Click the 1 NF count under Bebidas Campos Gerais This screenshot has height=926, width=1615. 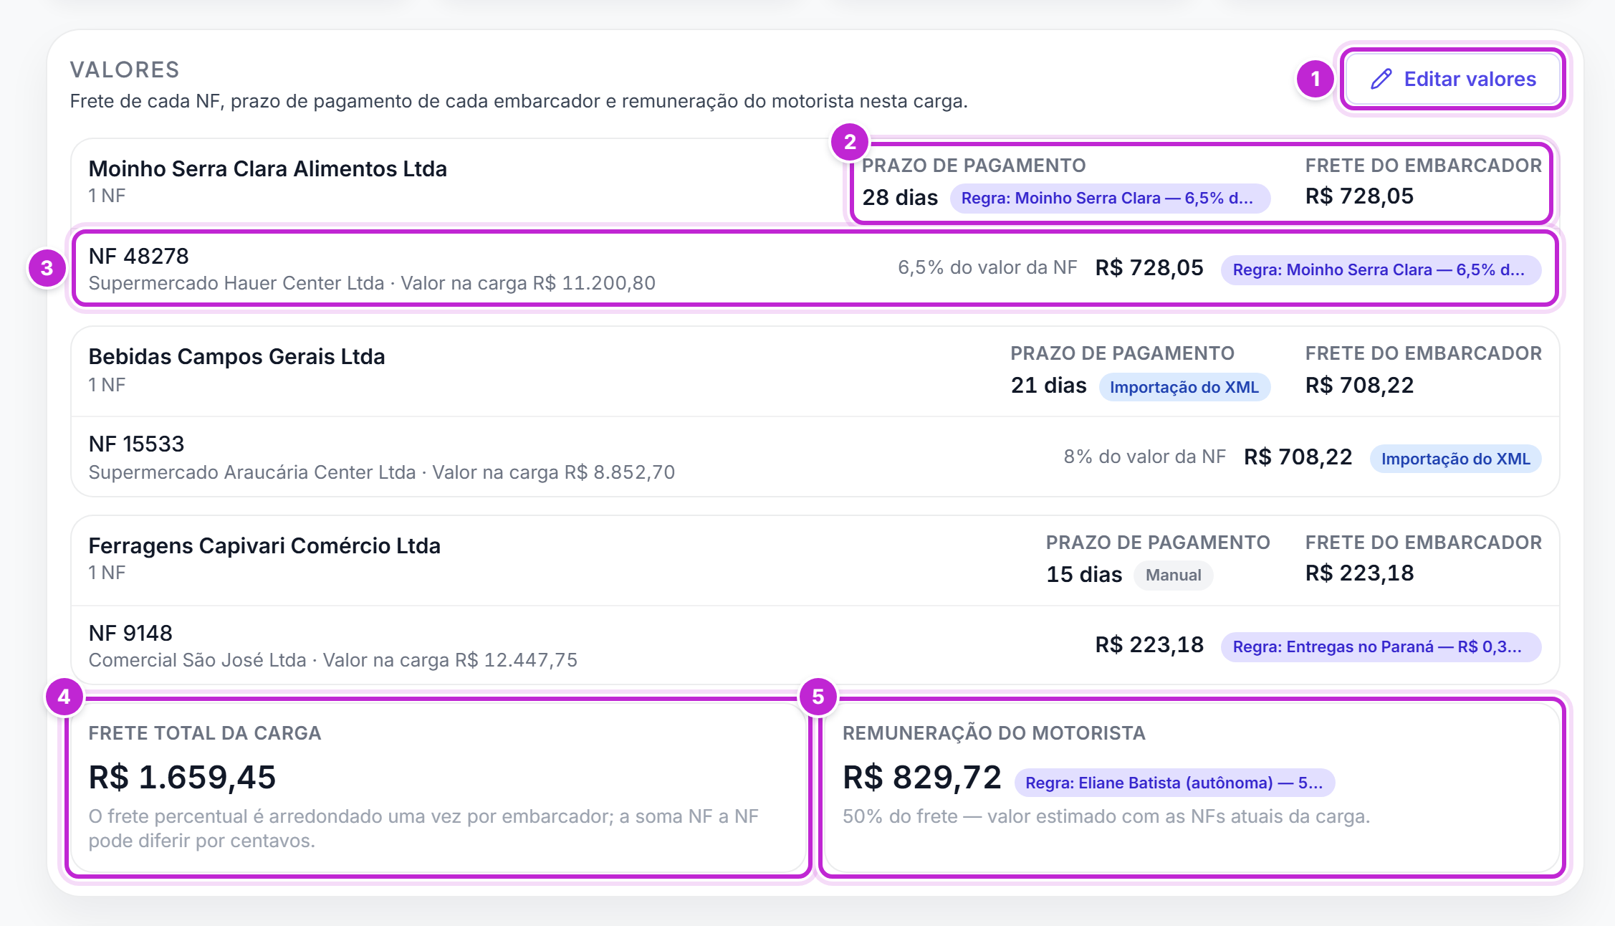(x=107, y=385)
